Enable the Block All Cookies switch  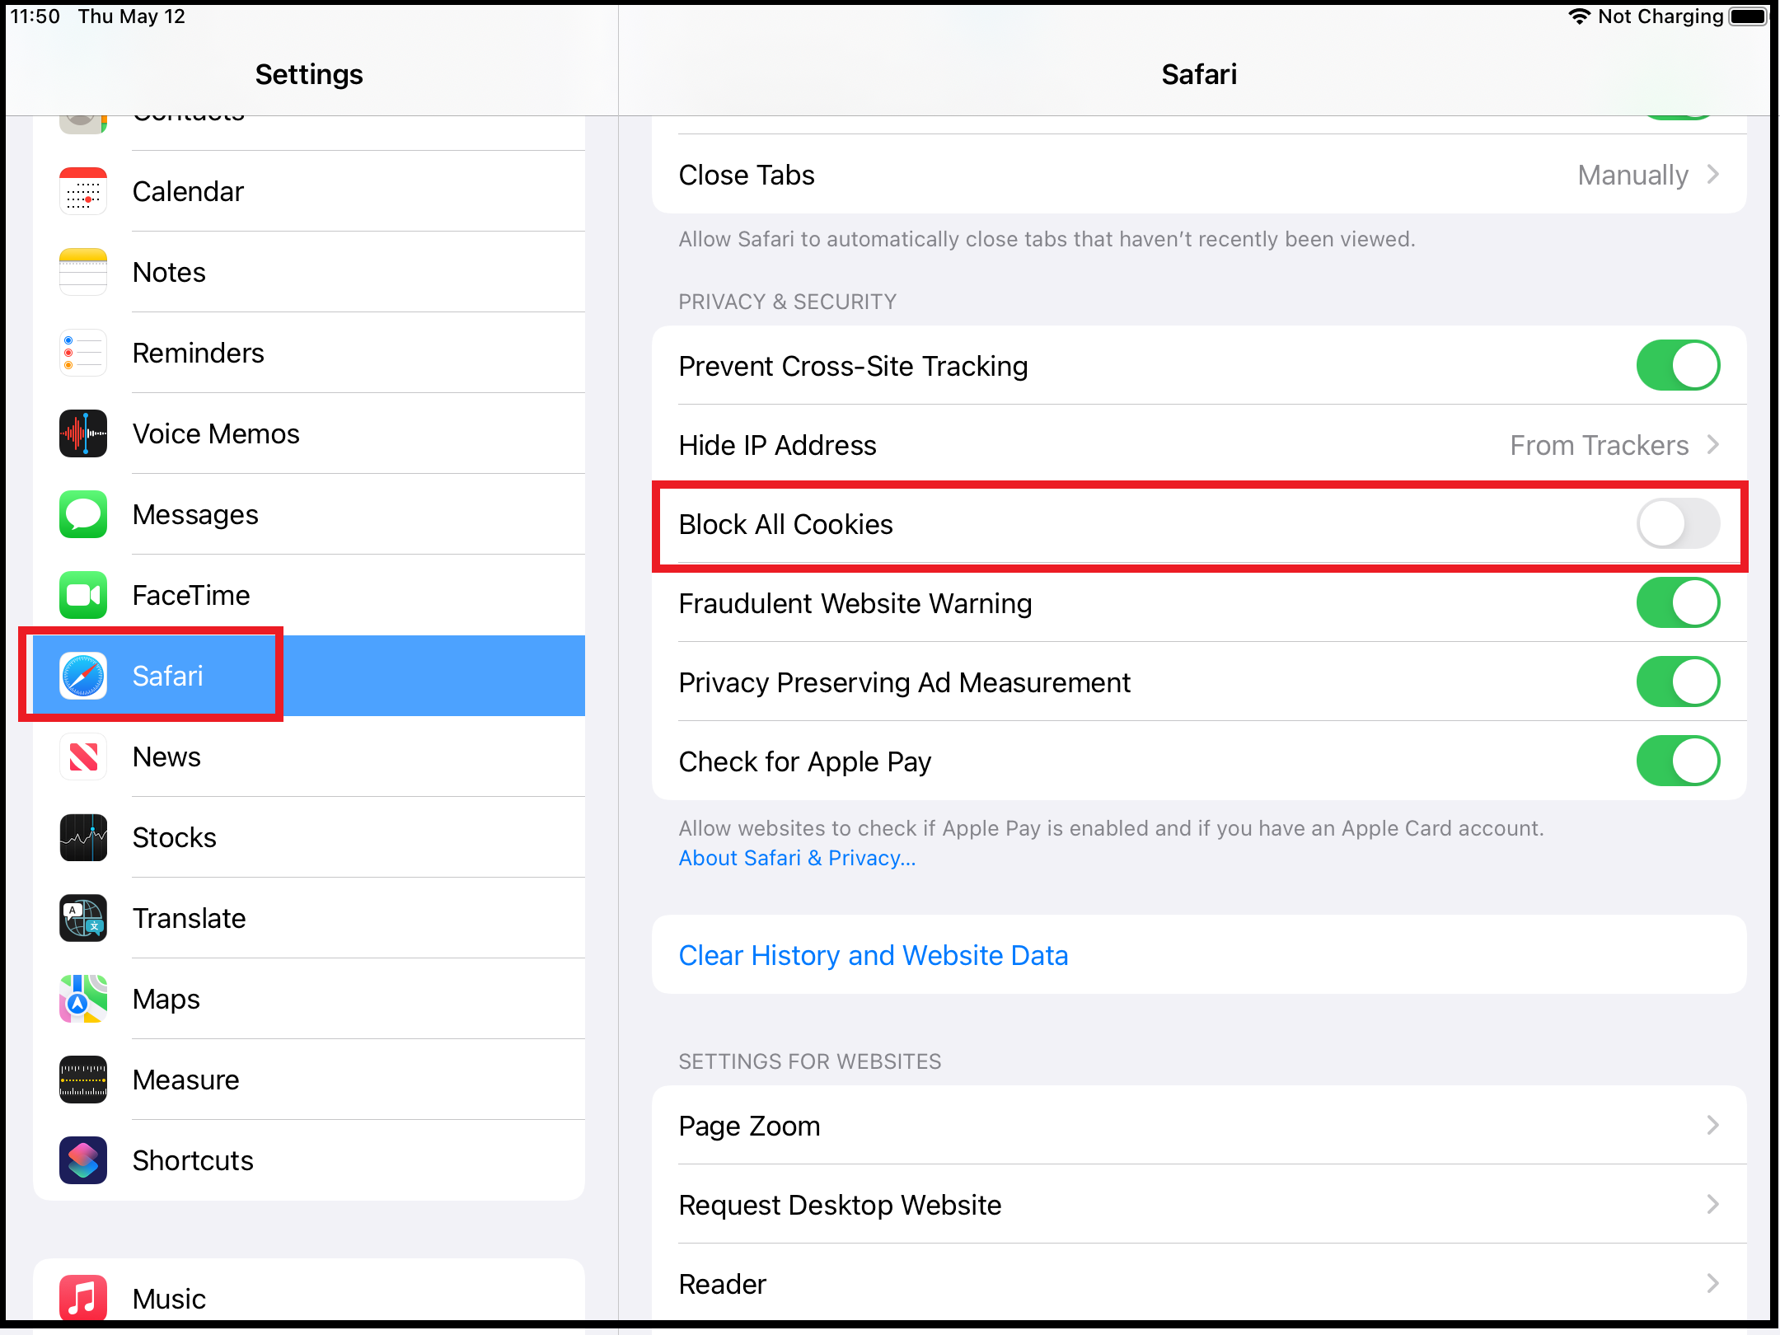(x=1677, y=524)
